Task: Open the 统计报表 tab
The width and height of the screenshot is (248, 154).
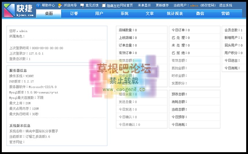Action: click(x=175, y=14)
